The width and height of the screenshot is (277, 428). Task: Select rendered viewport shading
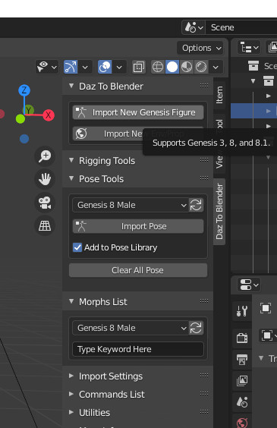201,67
